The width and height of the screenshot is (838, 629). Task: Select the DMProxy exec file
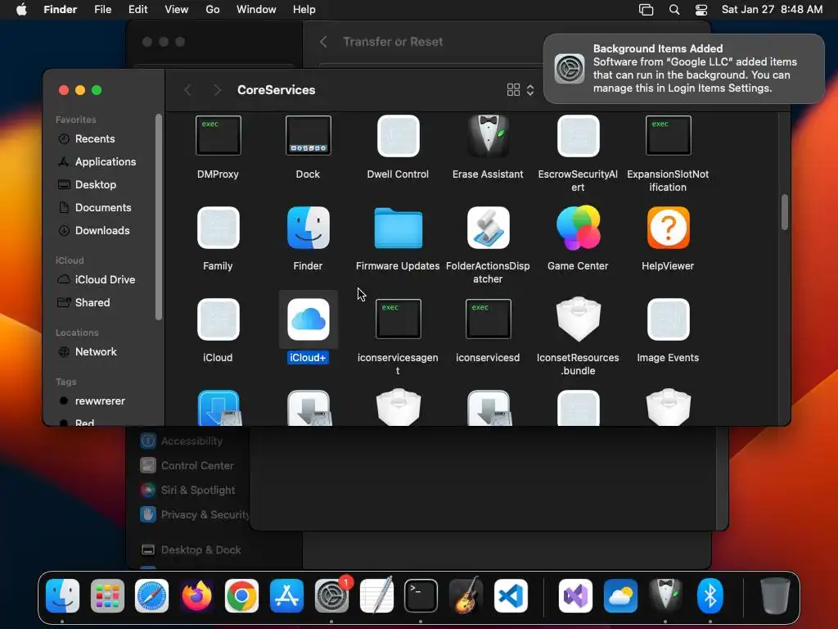[x=218, y=136]
